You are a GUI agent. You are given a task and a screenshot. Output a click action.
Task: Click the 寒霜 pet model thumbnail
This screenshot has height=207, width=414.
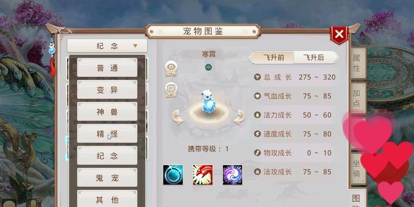point(209,101)
